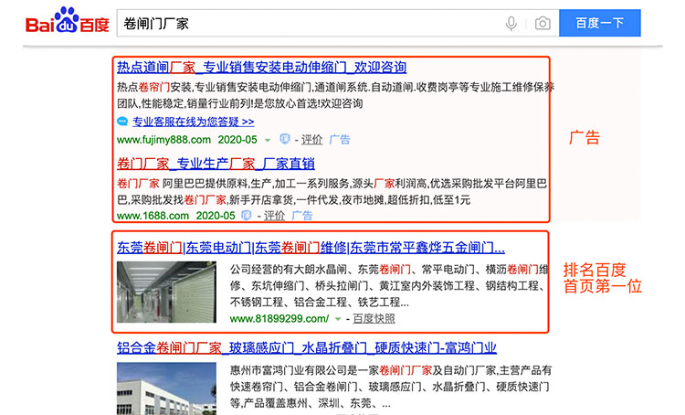Click the 广告 tag on 1688.com result
The width and height of the screenshot is (685, 415).
tap(302, 216)
